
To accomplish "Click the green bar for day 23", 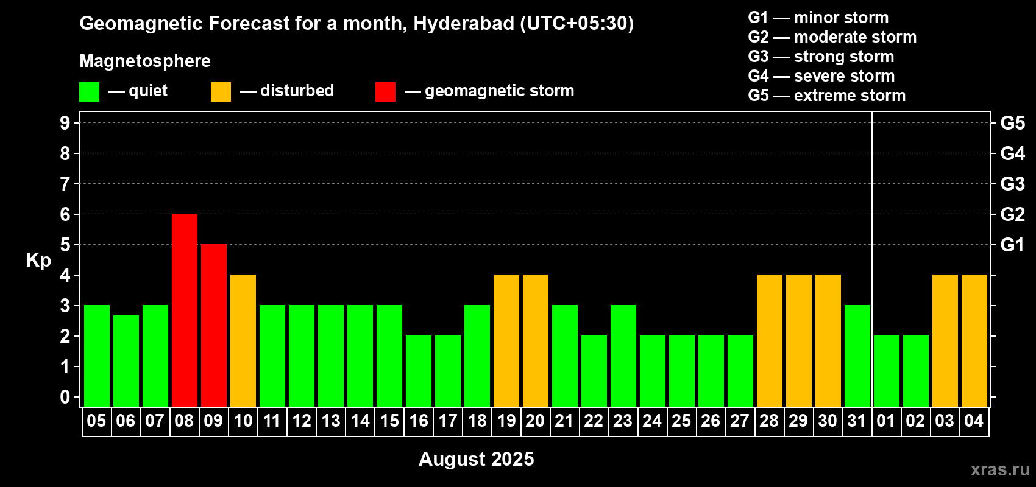I will click(623, 356).
